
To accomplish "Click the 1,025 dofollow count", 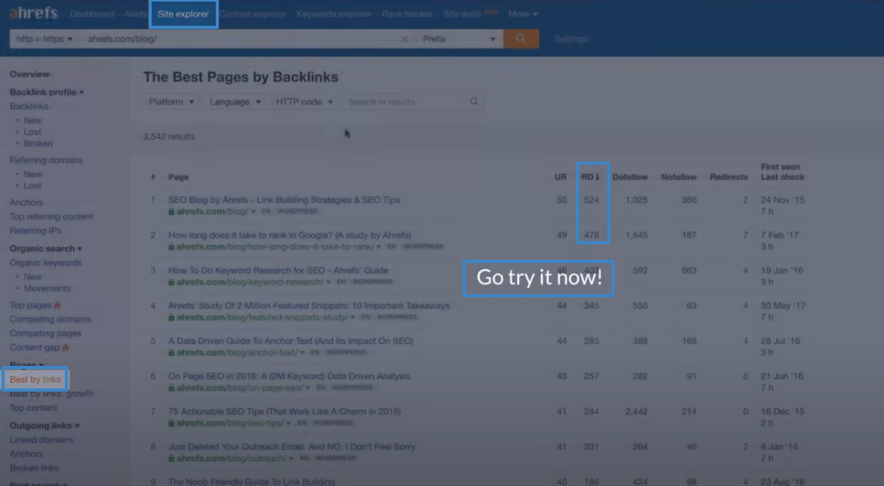I will (636, 200).
